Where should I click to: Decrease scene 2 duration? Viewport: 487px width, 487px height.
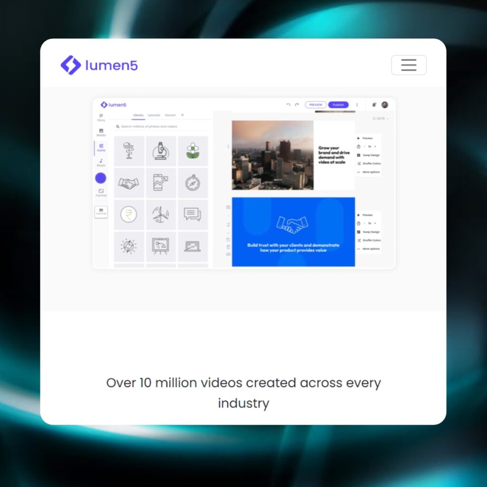pyautogui.click(x=365, y=224)
